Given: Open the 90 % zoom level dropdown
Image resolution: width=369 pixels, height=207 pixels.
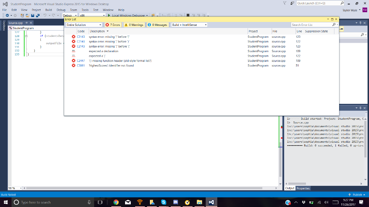Looking at the screenshot, I should click(x=21, y=188).
